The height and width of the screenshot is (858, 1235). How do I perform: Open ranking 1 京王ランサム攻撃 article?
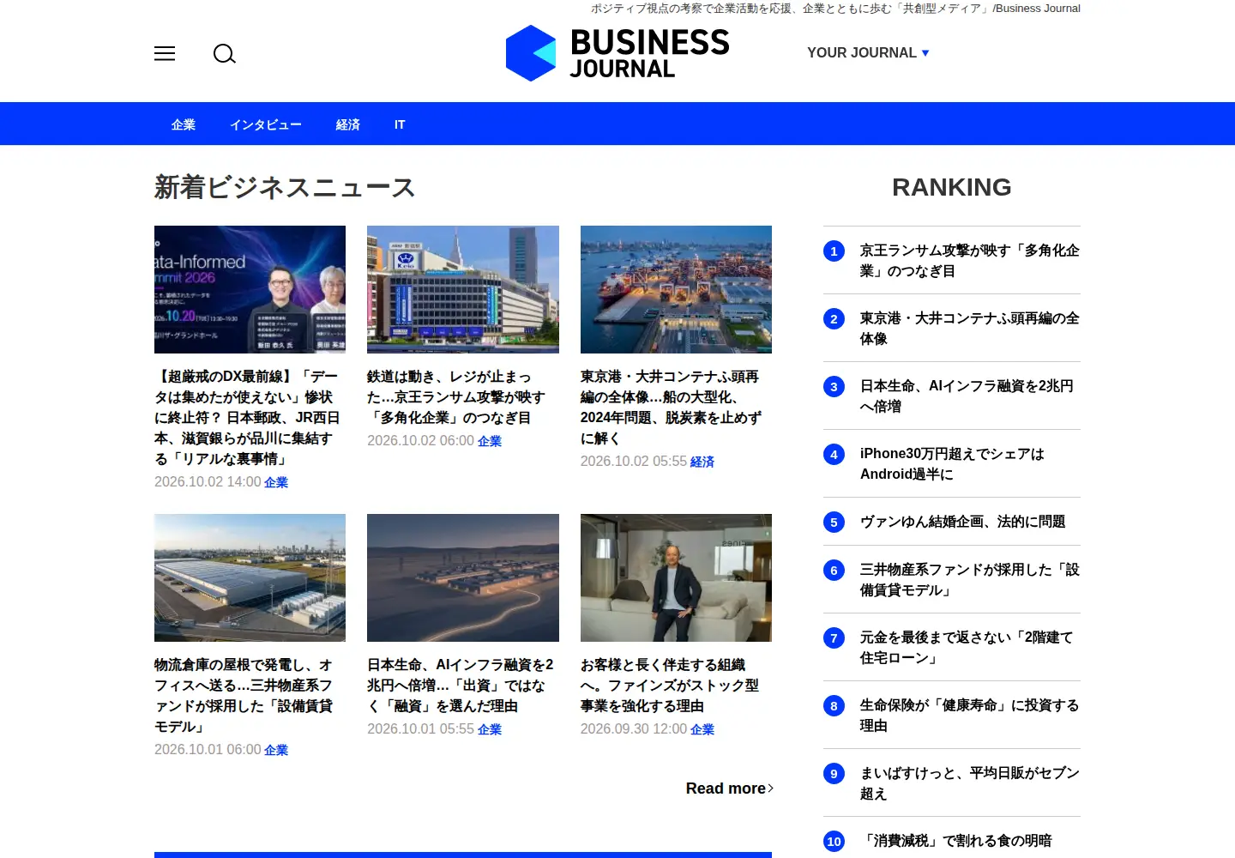(x=952, y=261)
